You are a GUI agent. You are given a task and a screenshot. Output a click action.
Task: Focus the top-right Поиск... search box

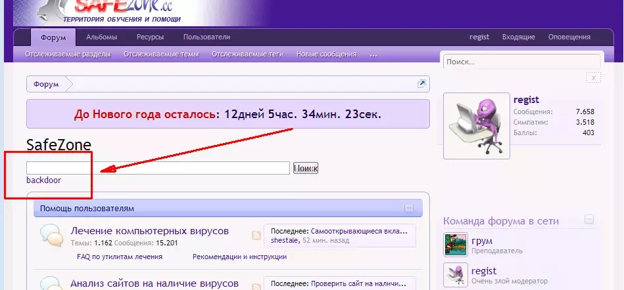pyautogui.click(x=522, y=62)
